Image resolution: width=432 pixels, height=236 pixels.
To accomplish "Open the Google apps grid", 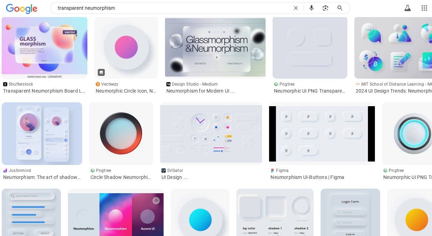I will point(424,8).
